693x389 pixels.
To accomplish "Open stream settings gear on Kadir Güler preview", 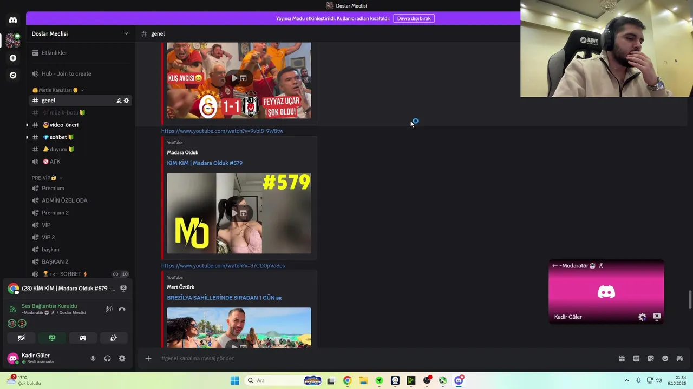I will [642, 317].
